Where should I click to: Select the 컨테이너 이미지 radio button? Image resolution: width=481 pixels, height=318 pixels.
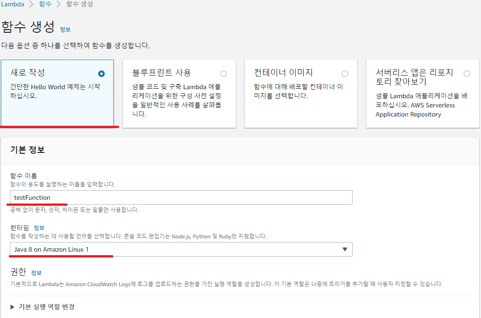coord(345,74)
